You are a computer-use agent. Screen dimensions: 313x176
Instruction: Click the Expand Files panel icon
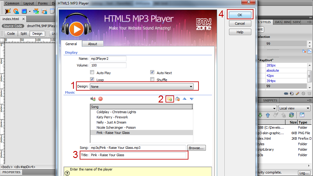click(302, 115)
